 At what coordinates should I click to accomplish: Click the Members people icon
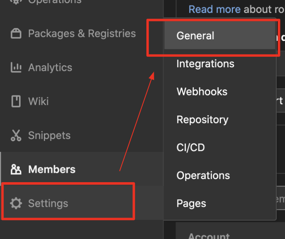(16, 169)
